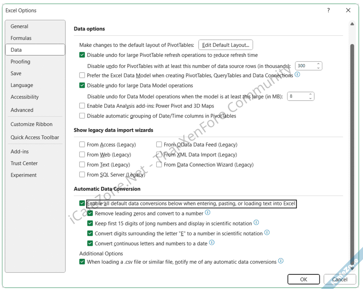Open the Formulas options category
Screen dimensions: 363x289
point(21,38)
